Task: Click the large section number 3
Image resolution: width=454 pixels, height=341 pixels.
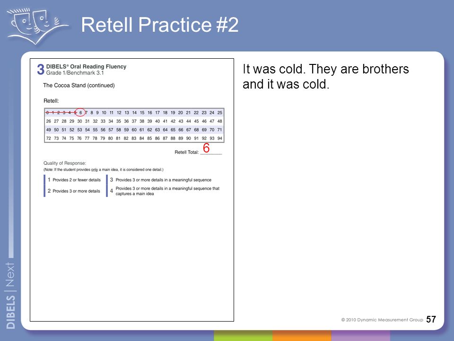Action: tap(41, 70)
